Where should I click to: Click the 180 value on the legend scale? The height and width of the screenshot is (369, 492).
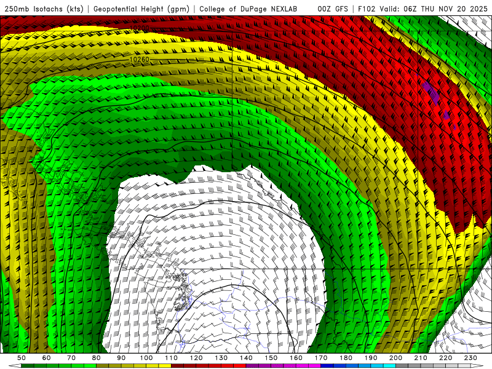(346, 358)
